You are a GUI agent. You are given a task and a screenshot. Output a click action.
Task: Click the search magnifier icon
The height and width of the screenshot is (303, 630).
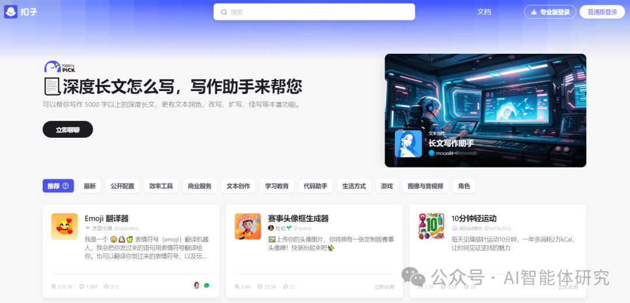pos(224,12)
